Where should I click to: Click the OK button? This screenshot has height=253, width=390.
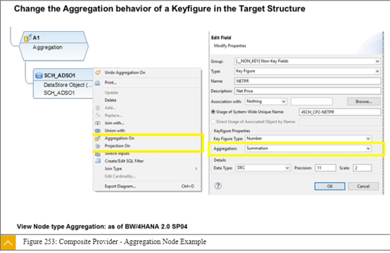tap(329, 186)
